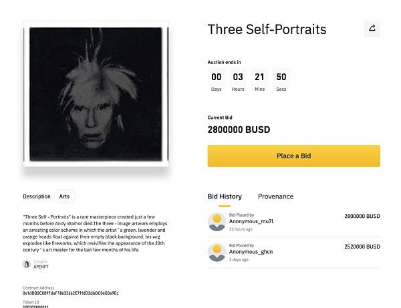Switch to the Provenance tab
The image size is (401, 308).
click(x=275, y=196)
